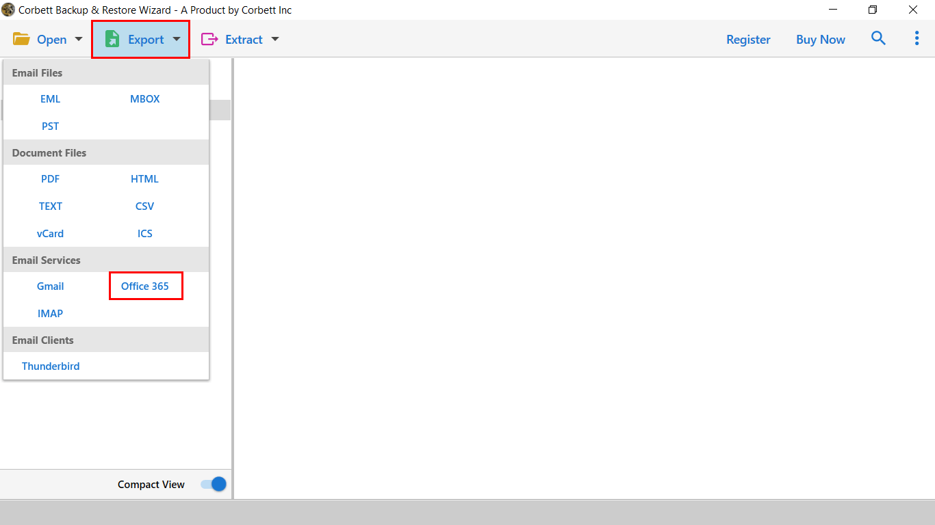
Task: Click the Open toolbar label
Action: (52, 40)
